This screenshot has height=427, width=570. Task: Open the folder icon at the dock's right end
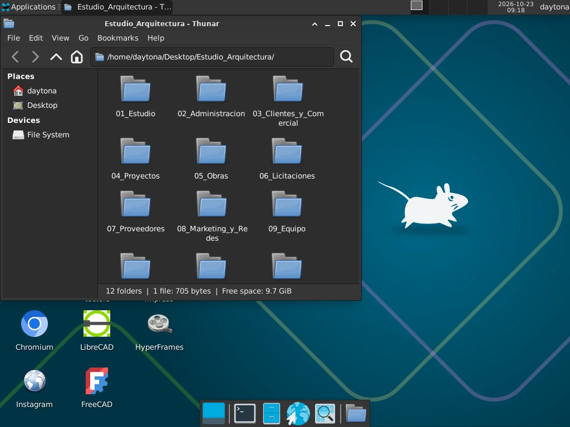pyautogui.click(x=356, y=414)
